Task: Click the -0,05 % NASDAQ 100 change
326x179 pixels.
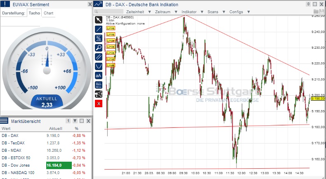Action: 78,172
